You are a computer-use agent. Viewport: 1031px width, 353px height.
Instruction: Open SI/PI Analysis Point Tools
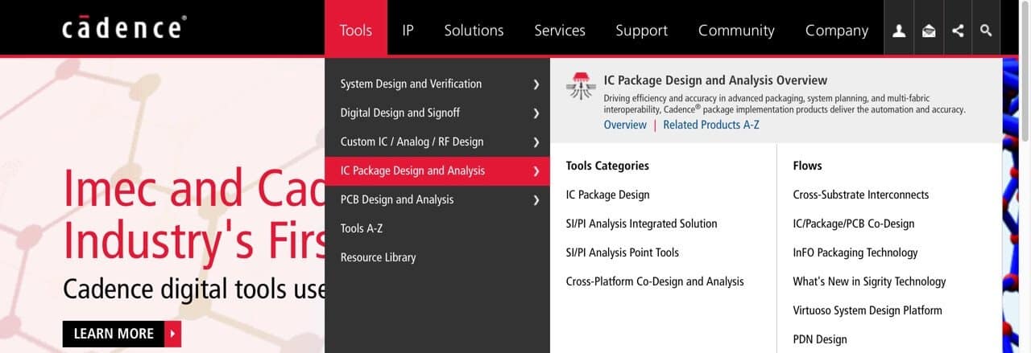click(x=623, y=252)
